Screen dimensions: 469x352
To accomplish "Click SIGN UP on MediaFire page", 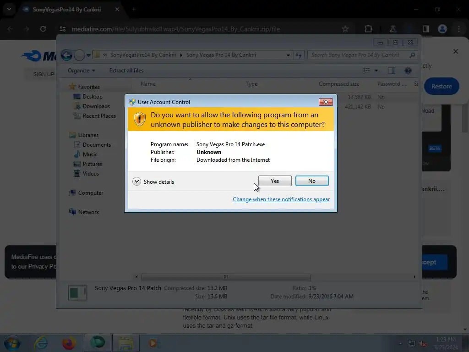I will (44, 74).
